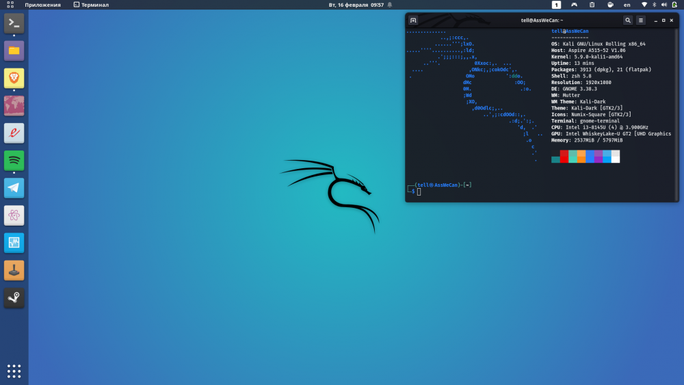Click the workspace 1 indicator

556,5
